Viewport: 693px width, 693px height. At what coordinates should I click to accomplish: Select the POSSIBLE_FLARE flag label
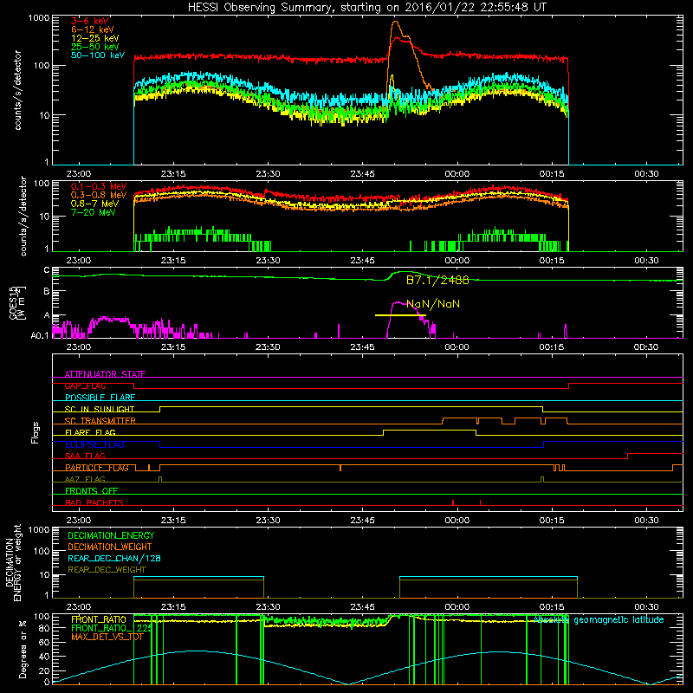point(100,398)
